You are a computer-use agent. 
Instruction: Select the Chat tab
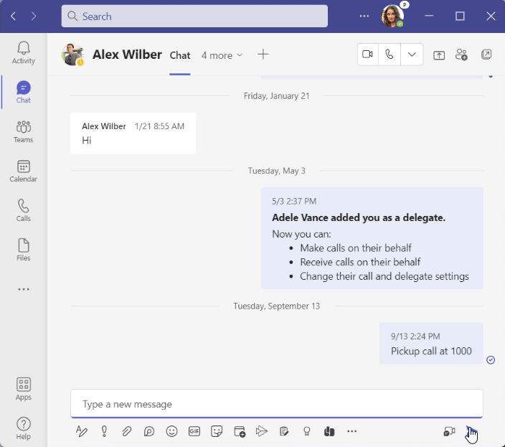pyautogui.click(x=180, y=55)
